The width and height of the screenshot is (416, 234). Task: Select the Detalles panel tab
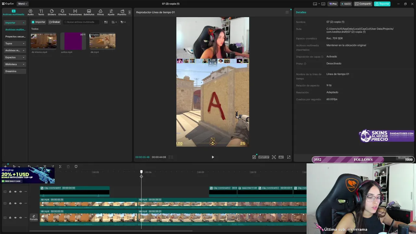click(301, 12)
